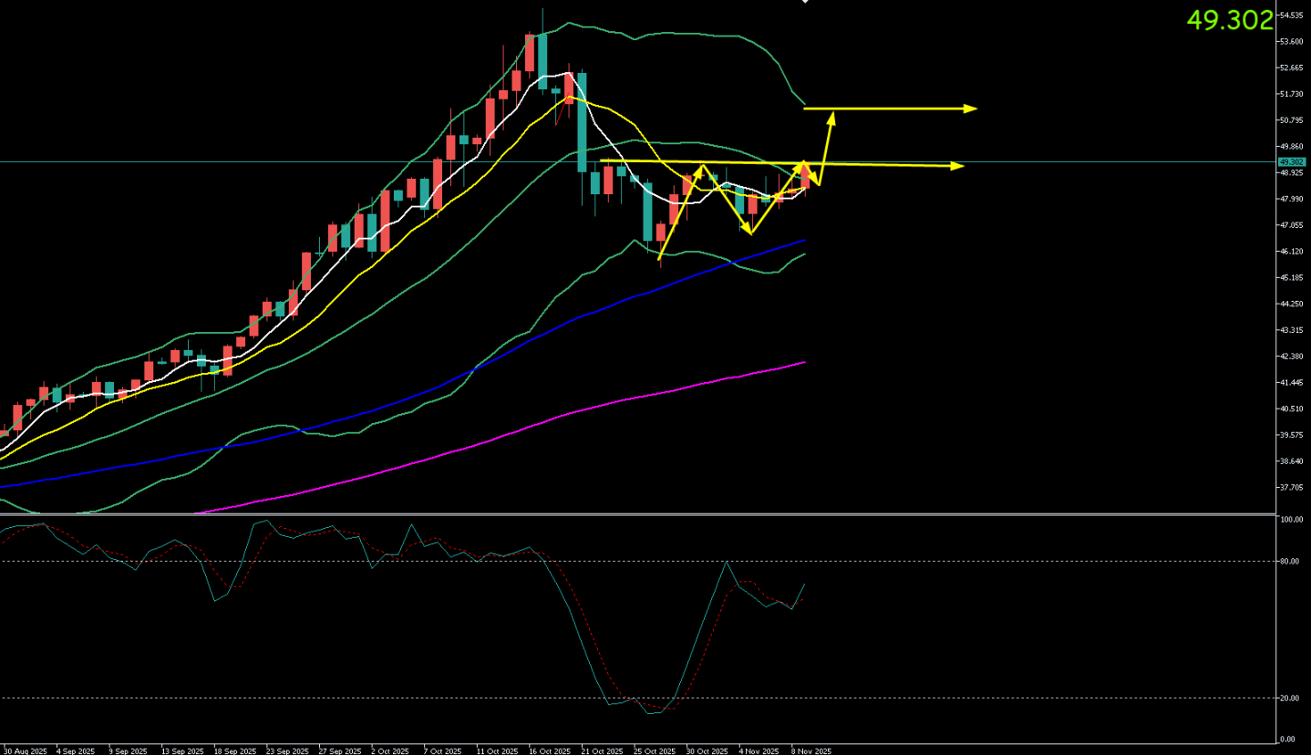
Task: Click the 46.120 price axis label
Action: click(x=1290, y=251)
